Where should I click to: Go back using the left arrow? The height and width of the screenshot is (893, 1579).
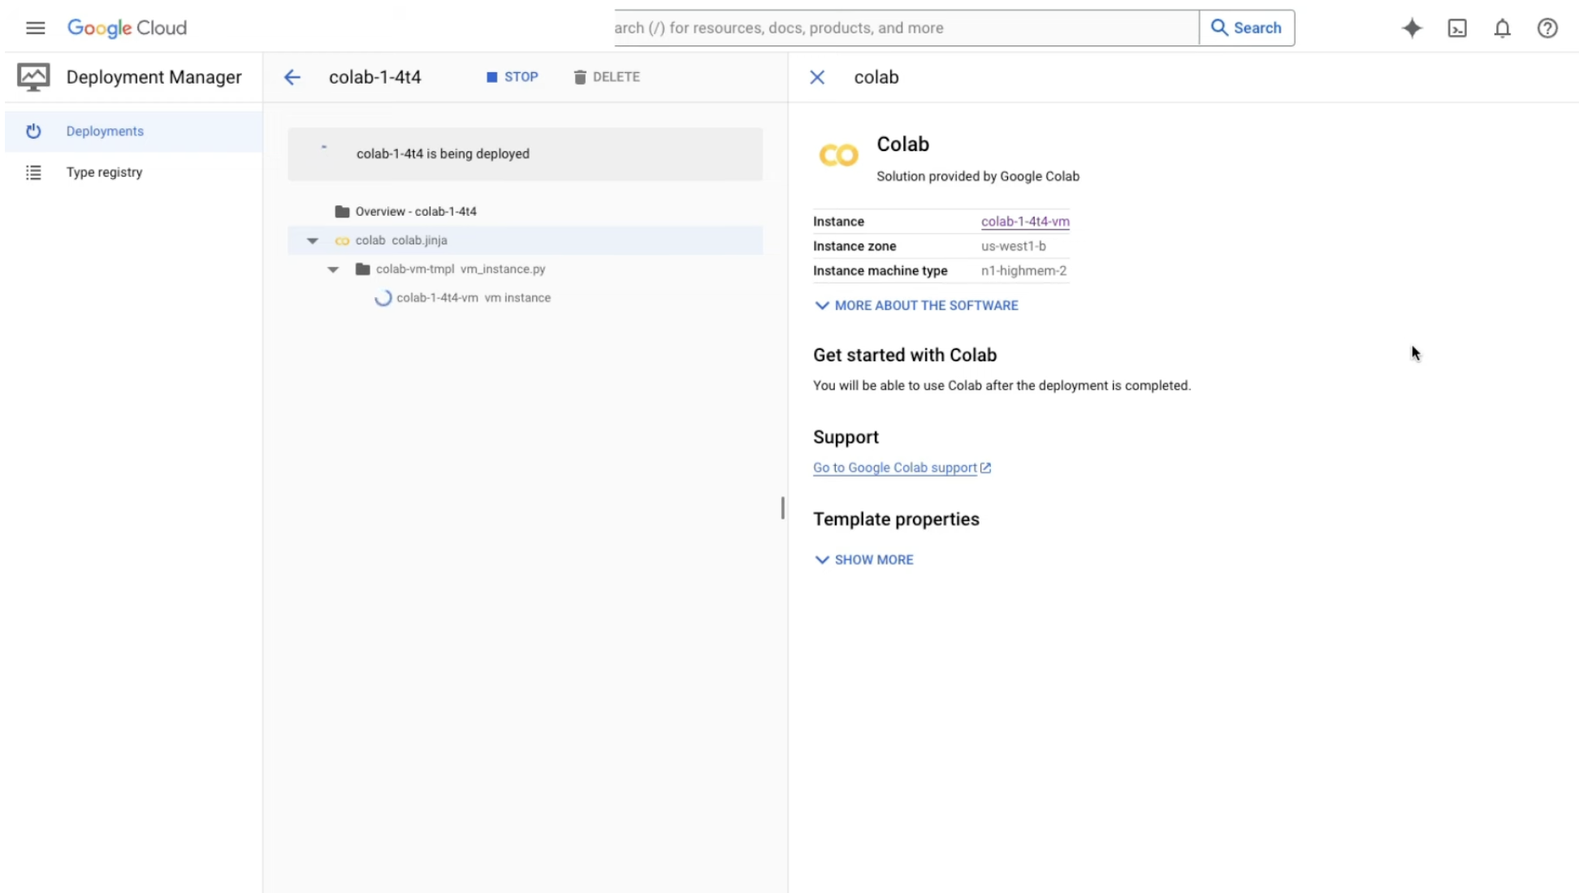(x=292, y=77)
